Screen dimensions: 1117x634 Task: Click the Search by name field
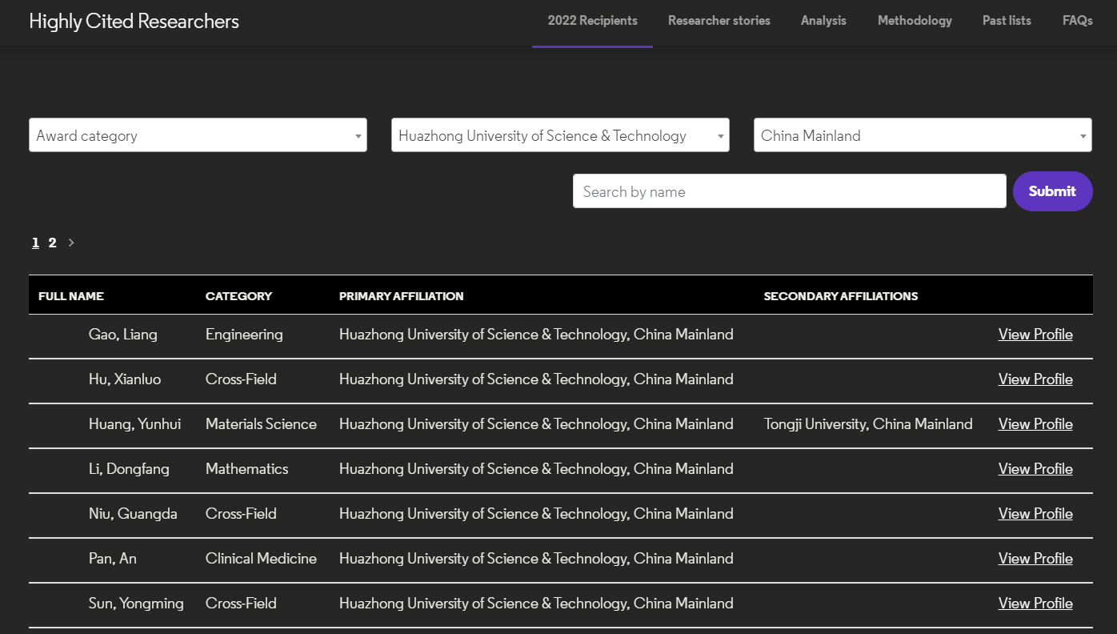[789, 191]
